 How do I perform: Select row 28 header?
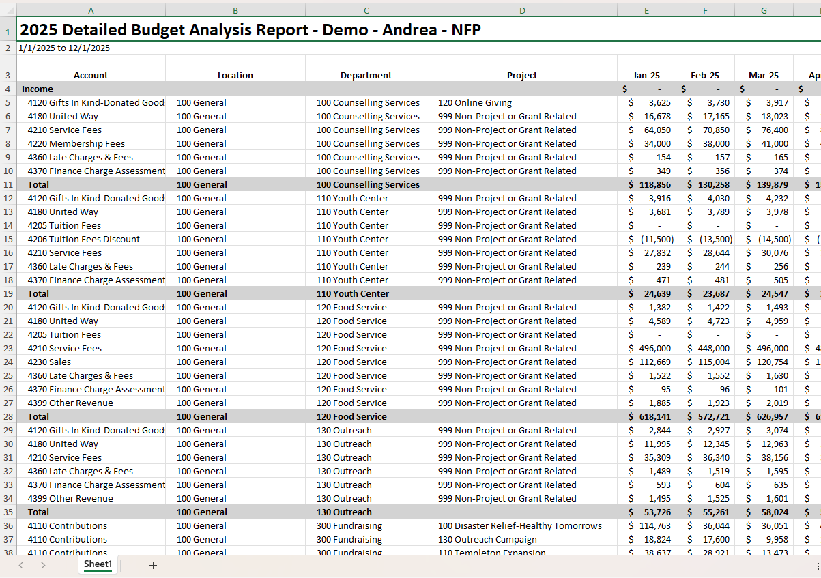click(x=8, y=416)
